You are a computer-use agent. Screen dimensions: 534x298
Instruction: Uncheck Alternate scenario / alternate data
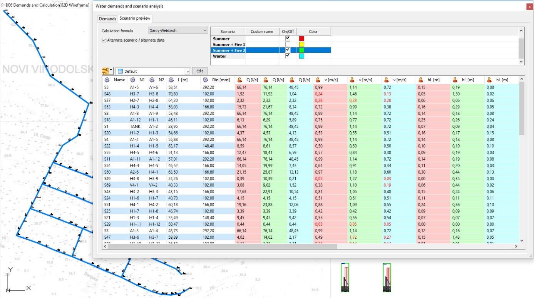[104, 40]
